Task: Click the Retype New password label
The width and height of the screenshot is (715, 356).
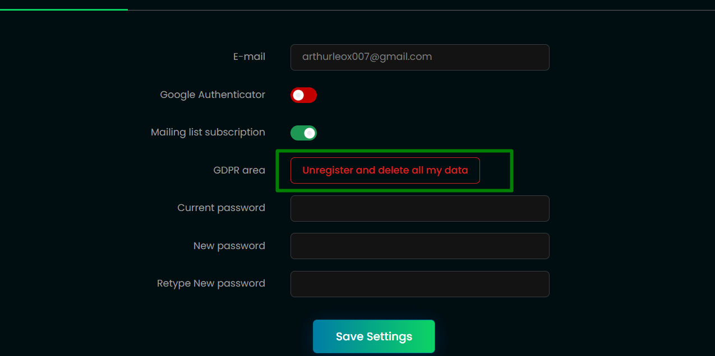Action: click(x=211, y=284)
